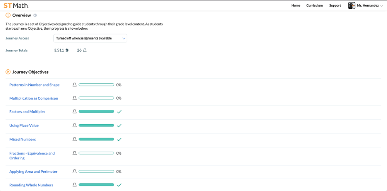Click the trapezoid icon next to 26
Image resolution: width=387 pixels, height=191 pixels.
pos(85,50)
